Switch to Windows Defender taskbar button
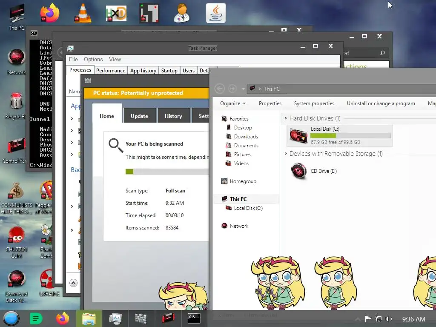 [141, 318]
